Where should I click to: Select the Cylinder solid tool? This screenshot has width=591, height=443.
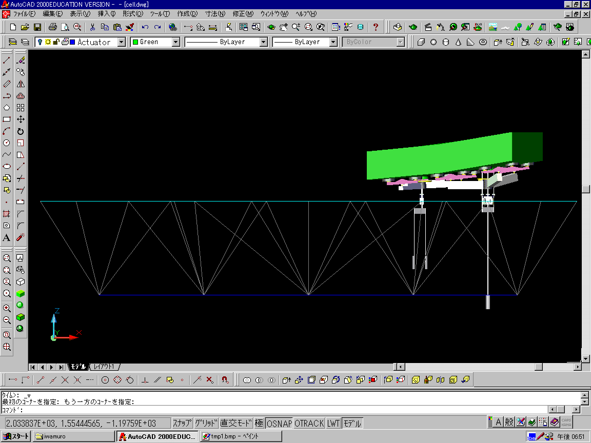pyautogui.click(x=446, y=42)
